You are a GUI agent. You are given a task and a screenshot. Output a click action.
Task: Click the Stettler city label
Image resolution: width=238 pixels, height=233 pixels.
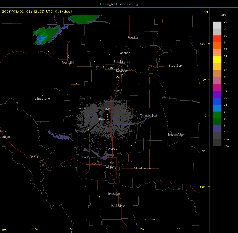[x=175, y=66]
